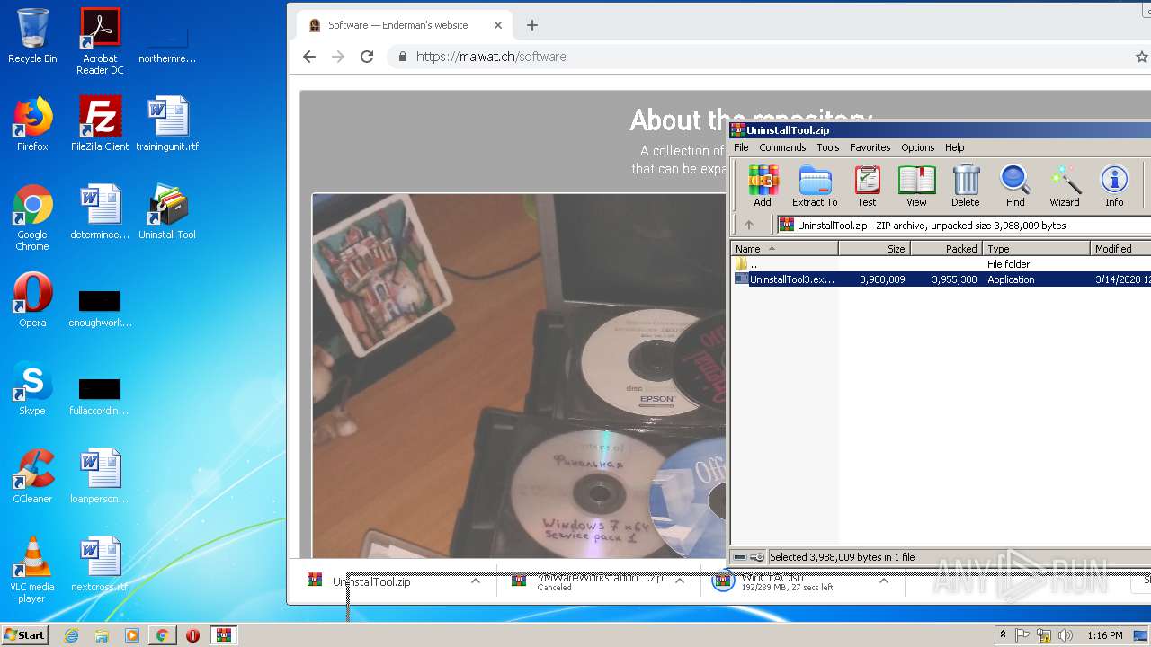Screen dimensions: 1151x647
Task: Open the Commands menu
Action: (782, 147)
